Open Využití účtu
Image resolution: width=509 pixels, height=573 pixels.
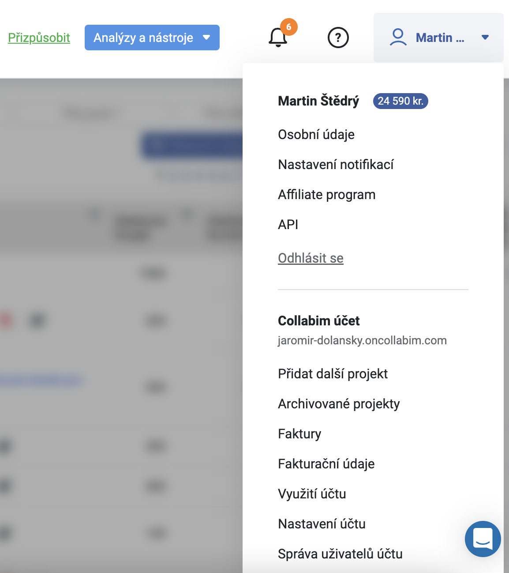click(x=312, y=494)
